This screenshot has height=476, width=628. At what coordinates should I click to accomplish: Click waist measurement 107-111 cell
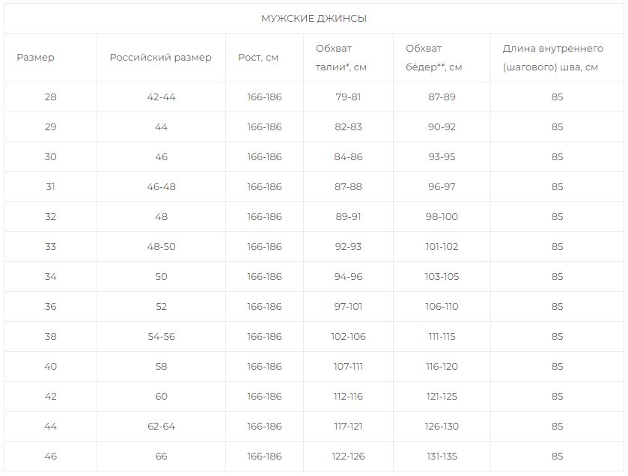(x=348, y=367)
